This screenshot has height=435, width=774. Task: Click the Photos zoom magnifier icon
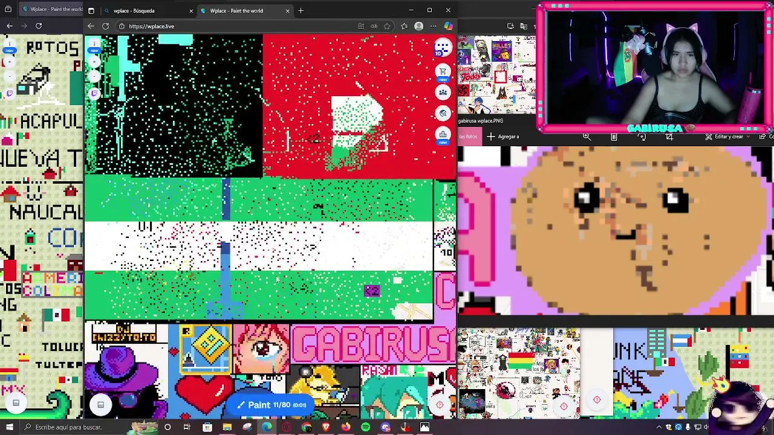tap(587, 137)
